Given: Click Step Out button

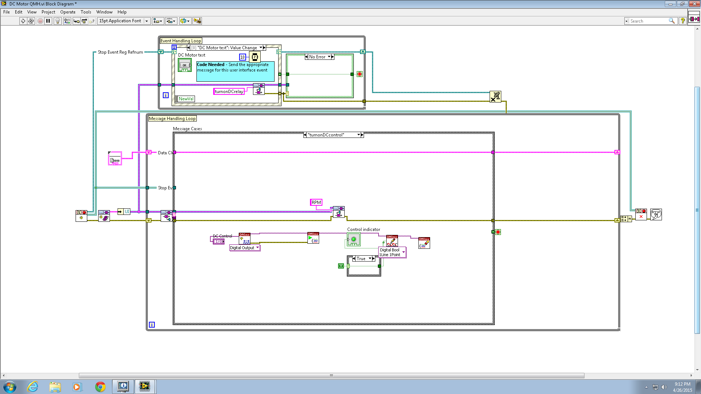Looking at the screenshot, I should tap(92, 21).
